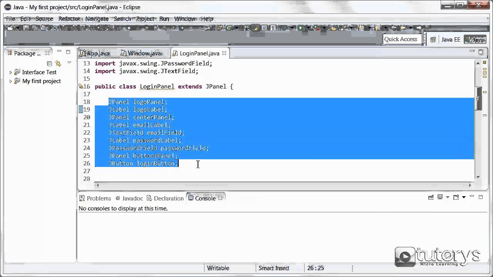Select My first project in Package Explorer
This screenshot has width=493, height=277.
click(41, 81)
